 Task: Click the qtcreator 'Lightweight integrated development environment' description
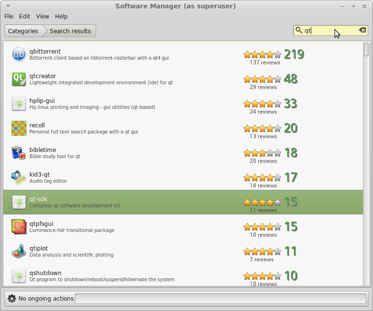[x=101, y=82]
